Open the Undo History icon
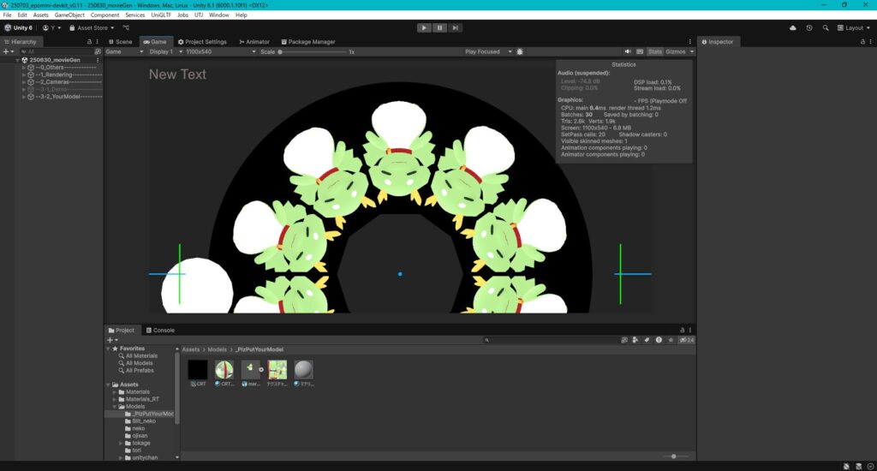The height and width of the screenshot is (471, 877). 808,28
